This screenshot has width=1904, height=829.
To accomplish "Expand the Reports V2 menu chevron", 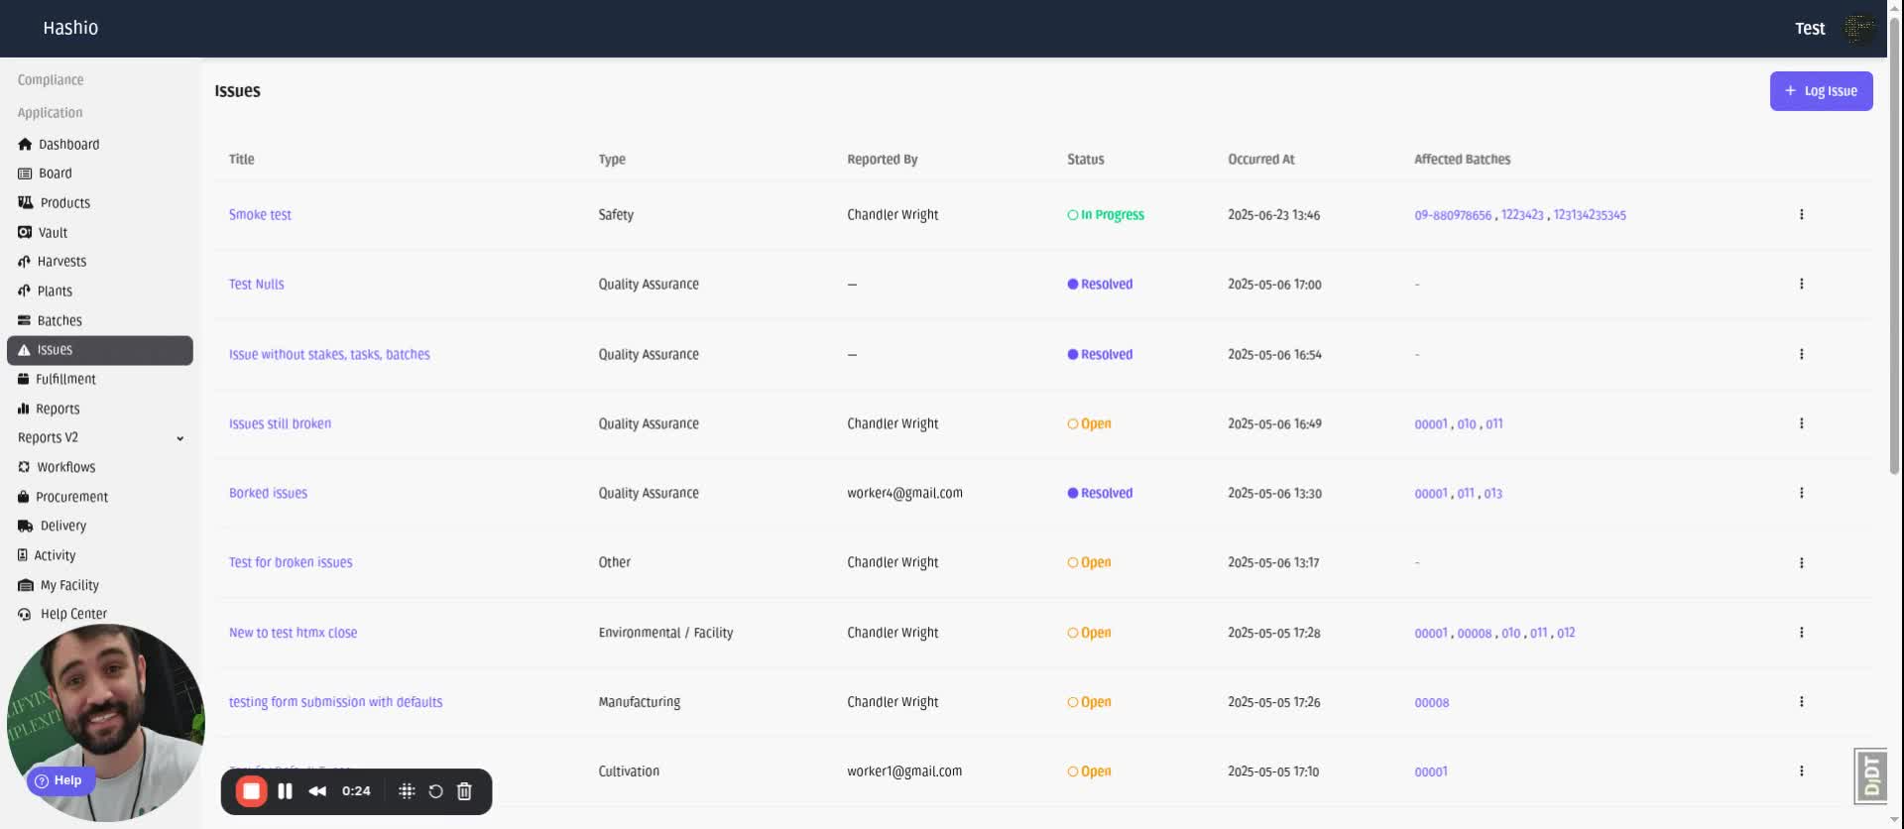I will click(x=180, y=438).
